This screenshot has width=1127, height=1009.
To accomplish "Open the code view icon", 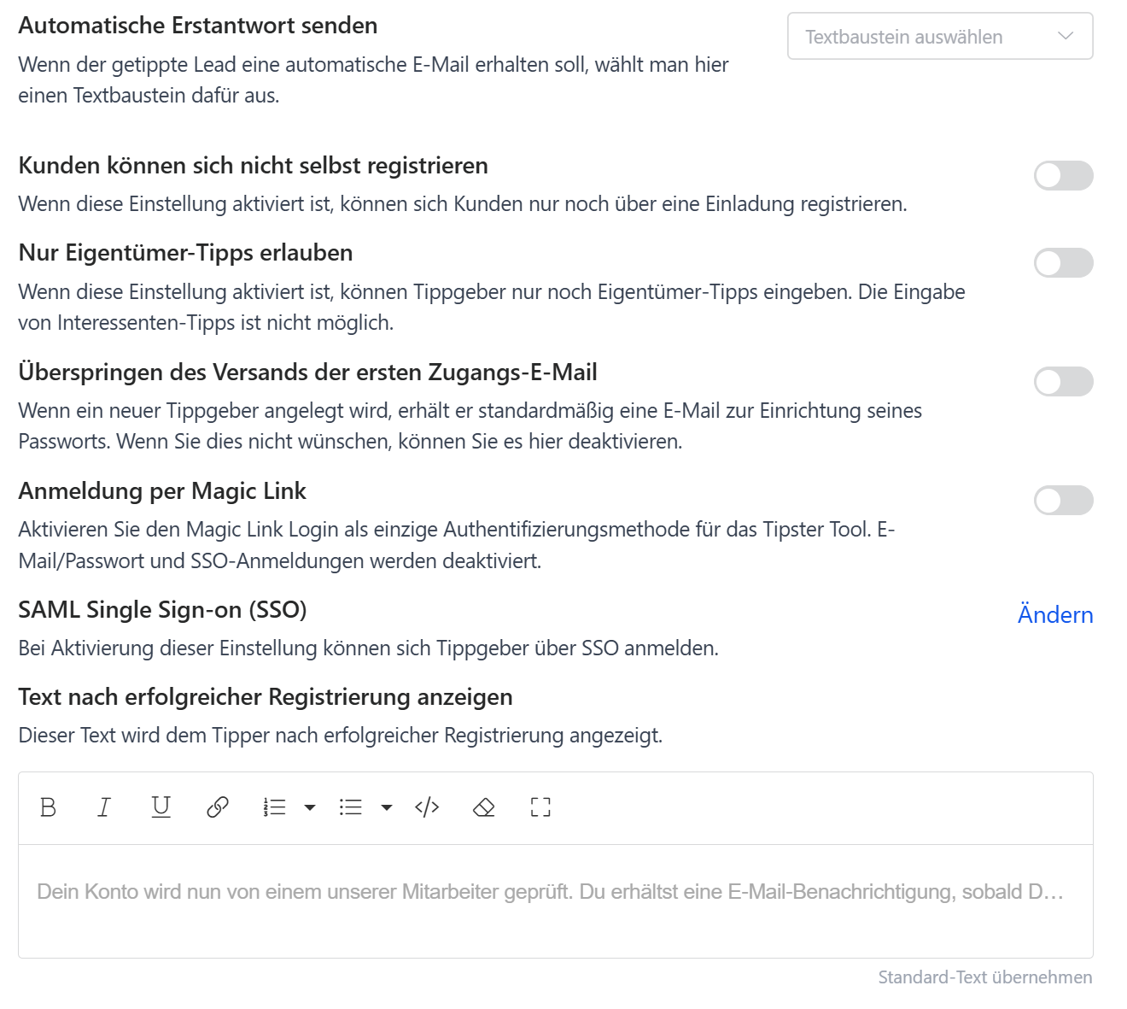I will click(427, 807).
